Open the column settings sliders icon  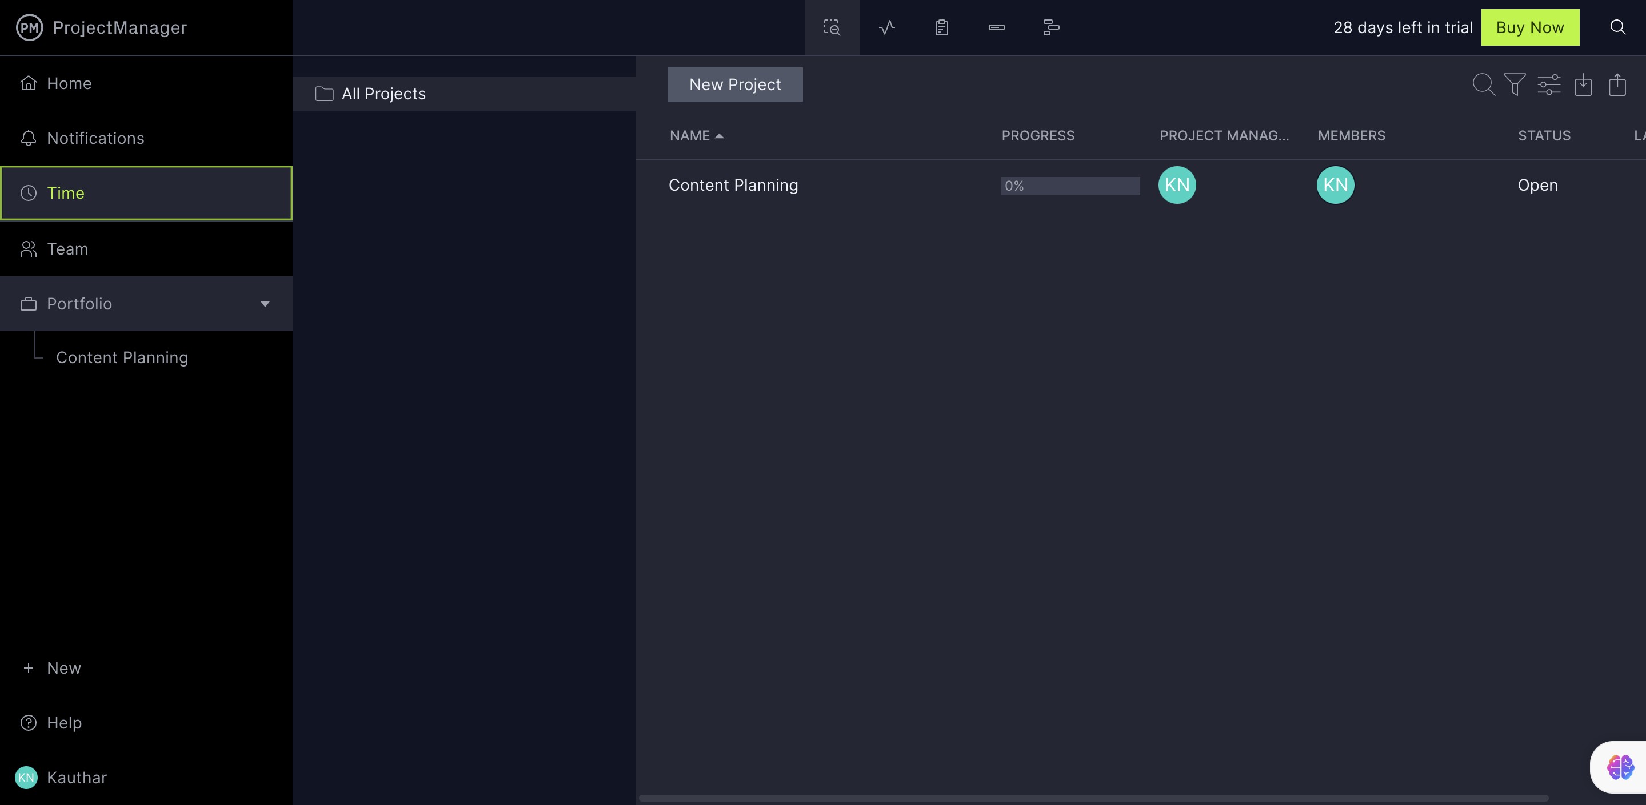coord(1548,84)
